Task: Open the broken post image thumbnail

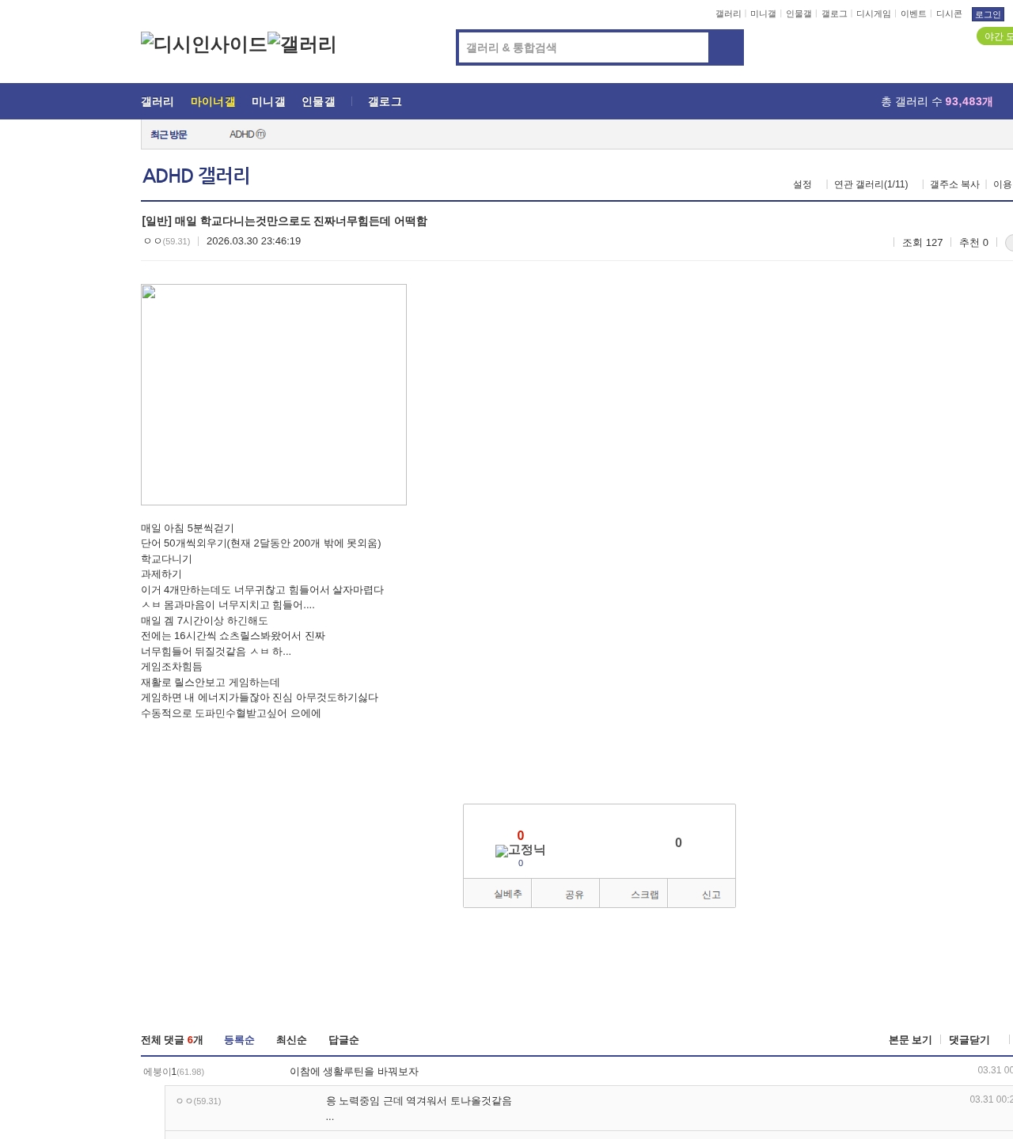Action: point(274,395)
